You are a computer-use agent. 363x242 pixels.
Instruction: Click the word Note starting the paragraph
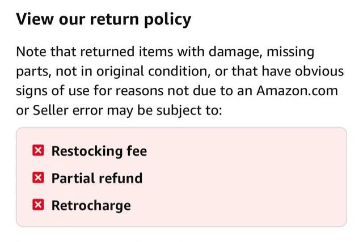[30, 53]
